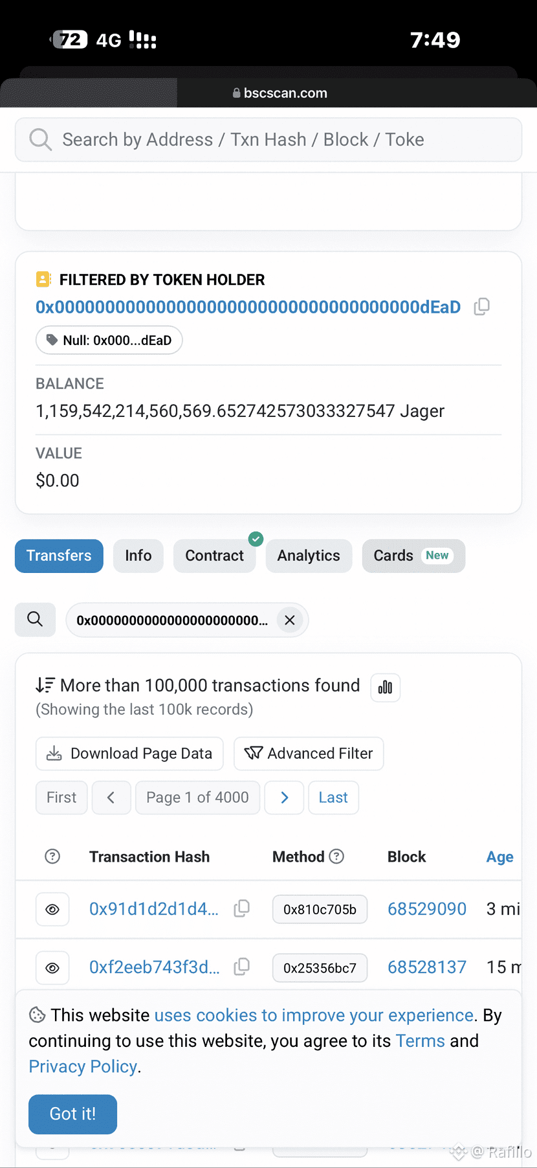
Task: Preview transaction 0xf2eeb743f3d with eye button
Action: [52, 967]
